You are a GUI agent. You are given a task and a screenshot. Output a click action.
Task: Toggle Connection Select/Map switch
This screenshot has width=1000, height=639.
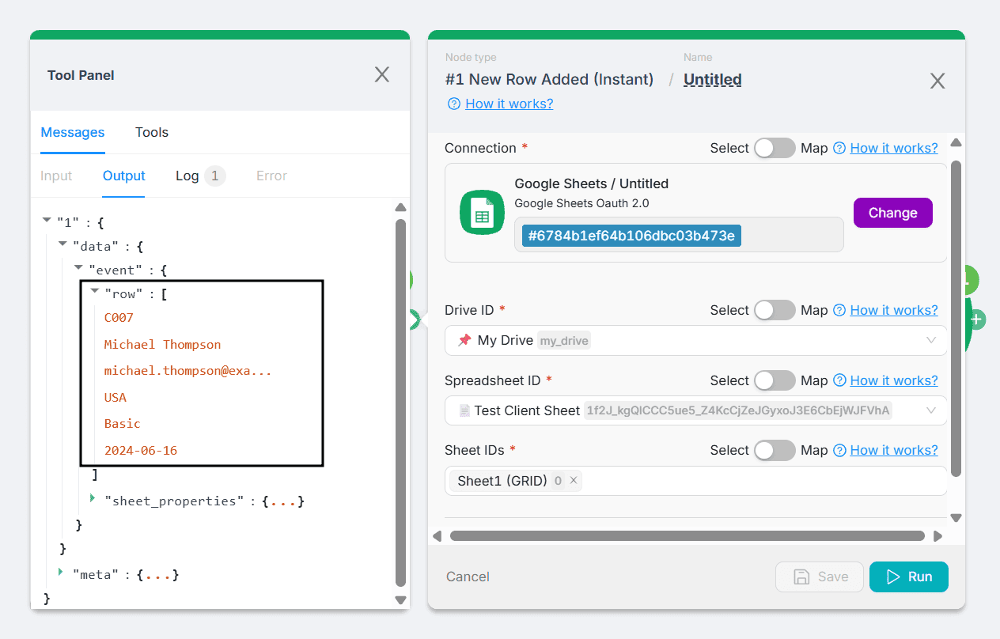pyautogui.click(x=774, y=148)
